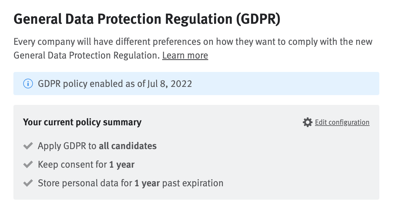Select the Apply GDPR to all candidates row
The height and width of the screenshot is (214, 408).
pyautogui.click(x=97, y=146)
